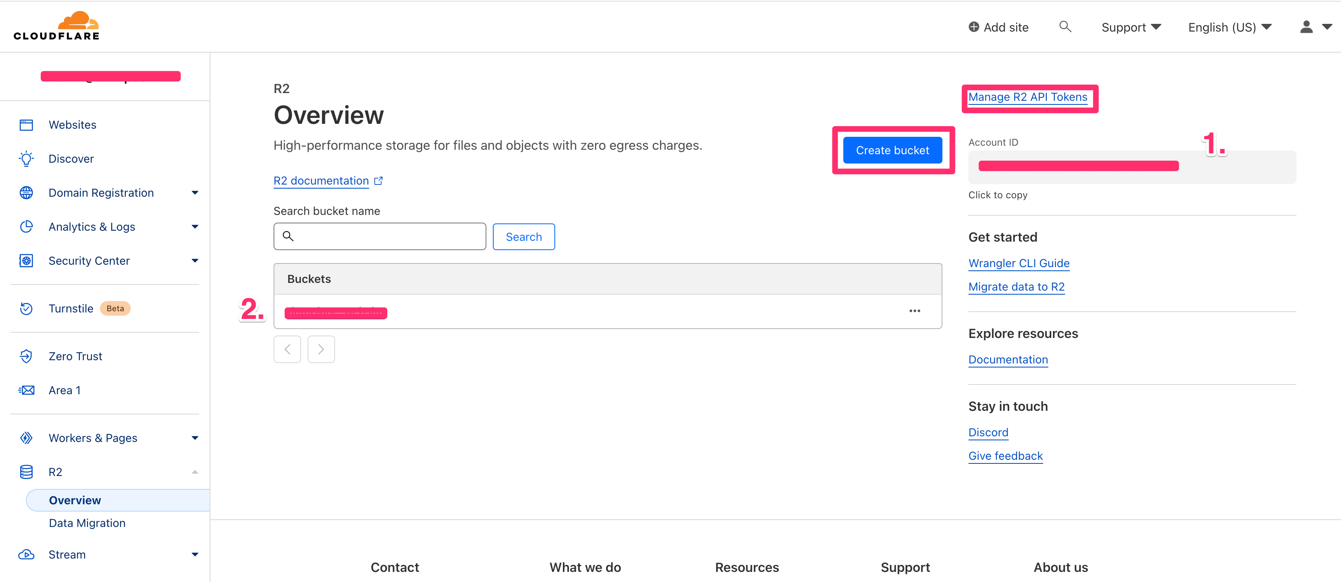Viewport: 1341px width, 582px height.
Task: Click the Create bucket button
Action: tap(892, 150)
